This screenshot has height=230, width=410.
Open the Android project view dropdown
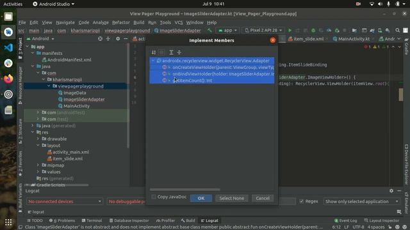coord(40,38)
